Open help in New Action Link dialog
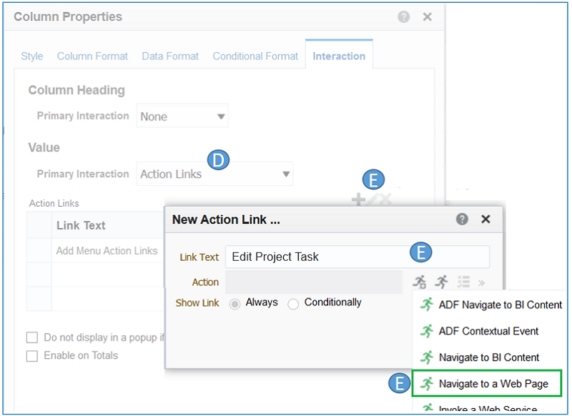This screenshot has height=416, width=572. click(x=463, y=219)
